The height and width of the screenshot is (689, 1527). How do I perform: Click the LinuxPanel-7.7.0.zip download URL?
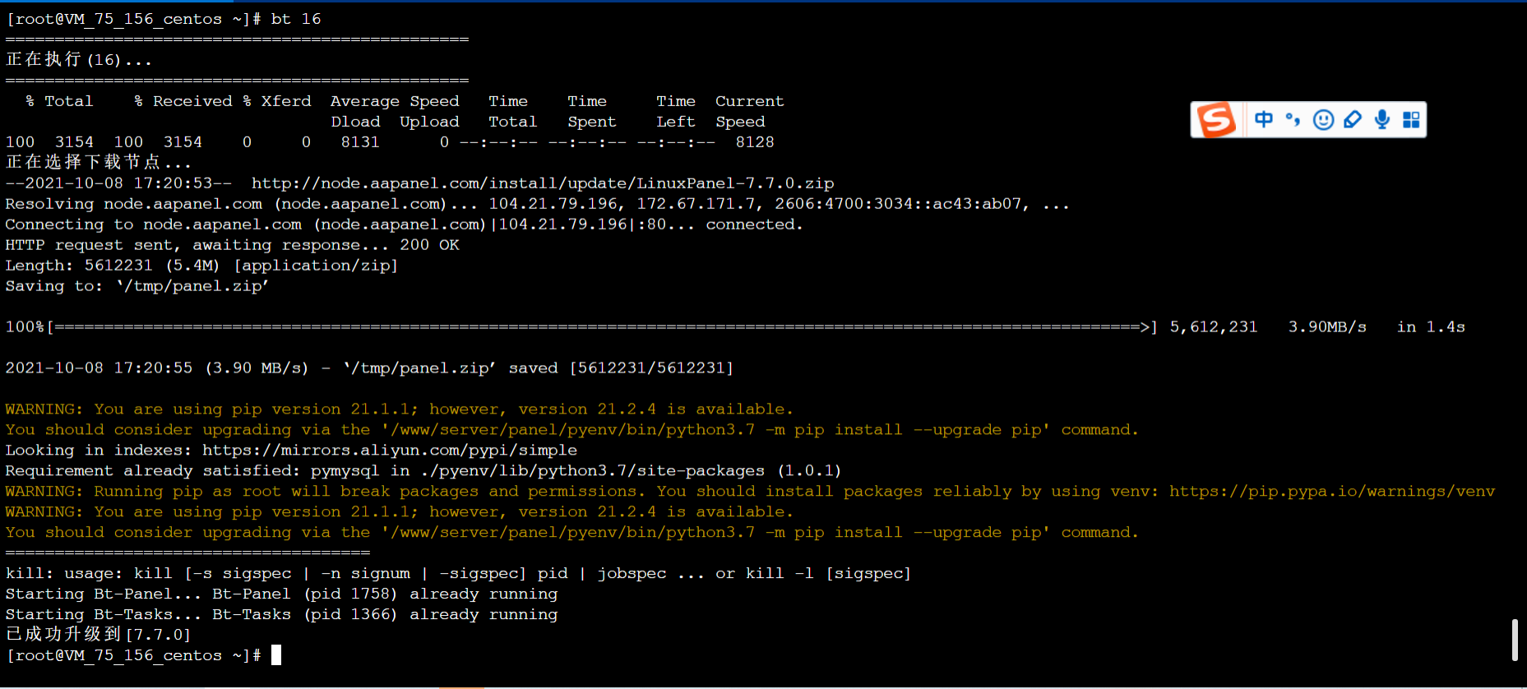click(543, 183)
